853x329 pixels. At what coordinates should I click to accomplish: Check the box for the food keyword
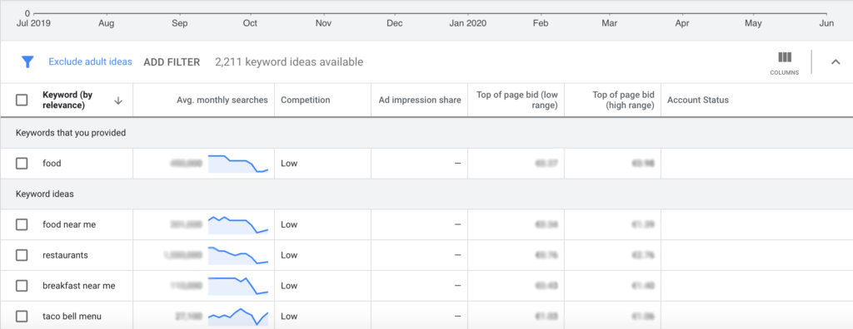click(22, 164)
